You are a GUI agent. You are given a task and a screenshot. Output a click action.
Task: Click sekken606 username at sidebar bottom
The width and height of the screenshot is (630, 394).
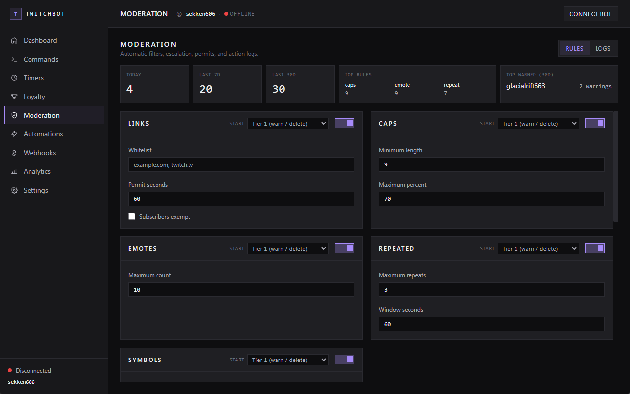[21, 382]
